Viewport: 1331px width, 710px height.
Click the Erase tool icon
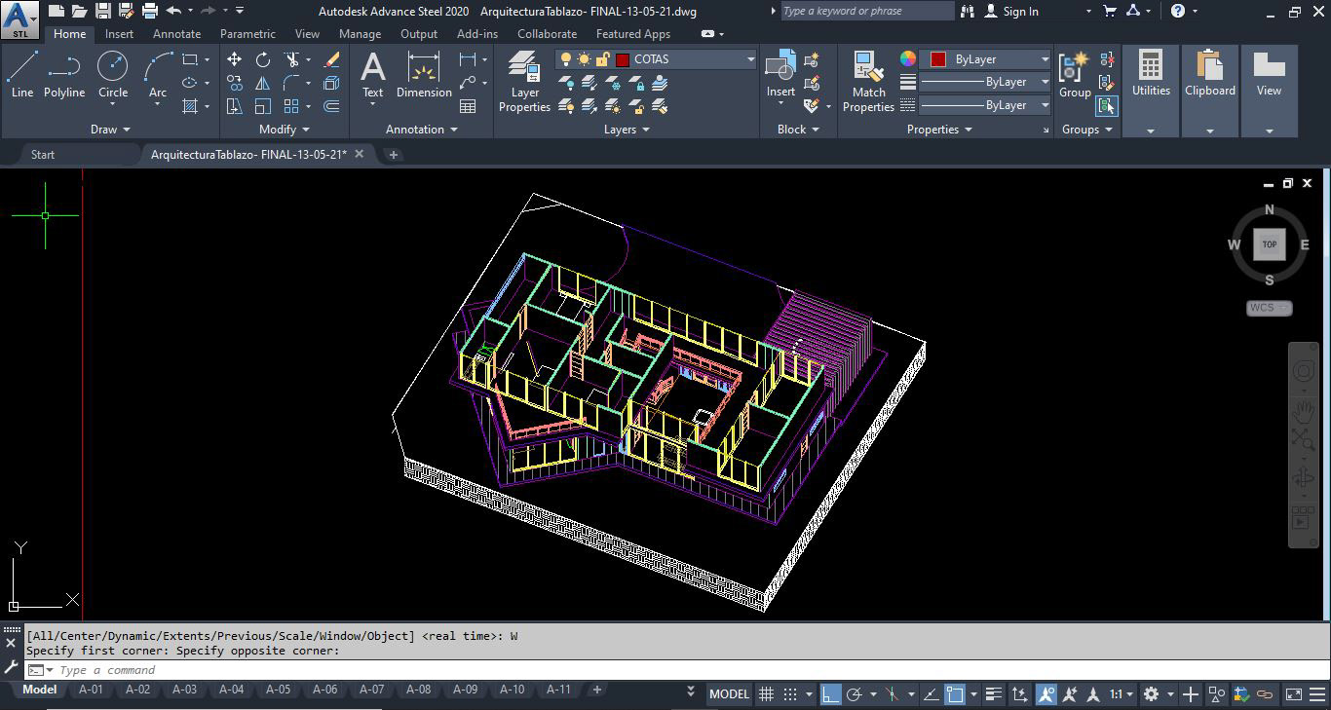tap(331, 59)
